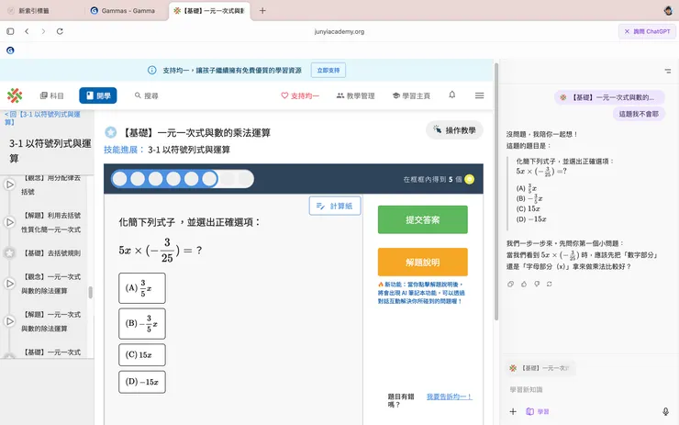
Task: Click the 這題我不會耶 message bubble
Action: click(x=639, y=114)
